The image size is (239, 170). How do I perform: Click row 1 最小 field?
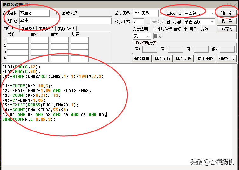coord(40,40)
